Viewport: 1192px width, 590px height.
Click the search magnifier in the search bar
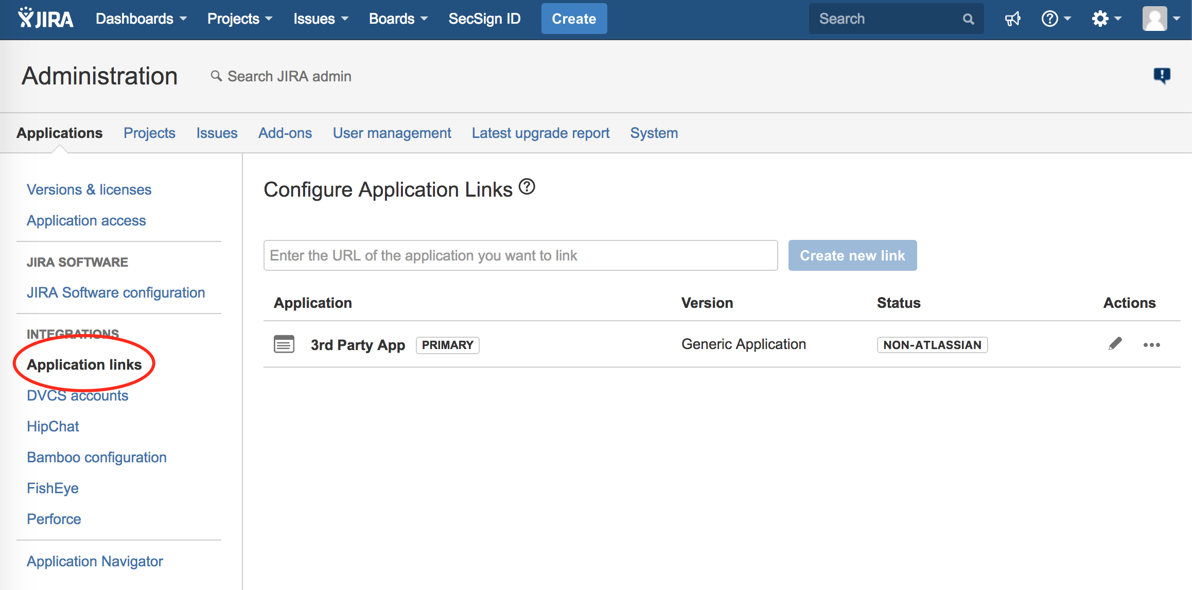tap(968, 19)
